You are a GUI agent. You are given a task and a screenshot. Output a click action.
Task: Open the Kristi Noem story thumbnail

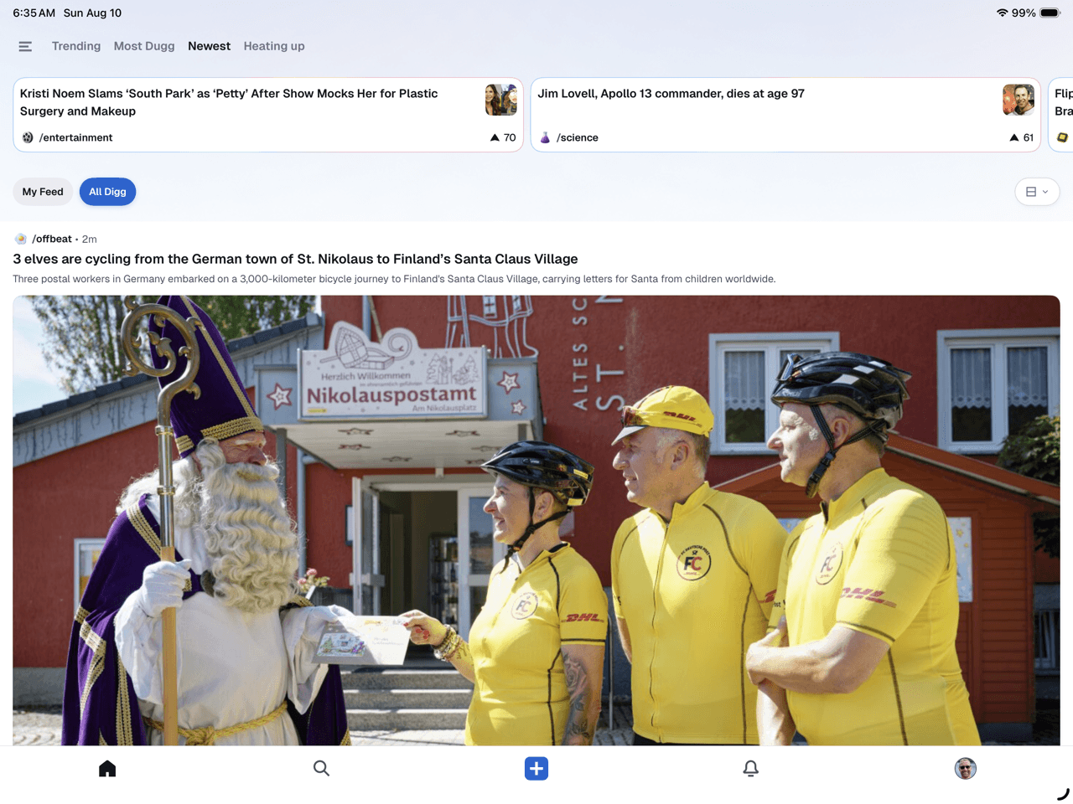pos(500,100)
